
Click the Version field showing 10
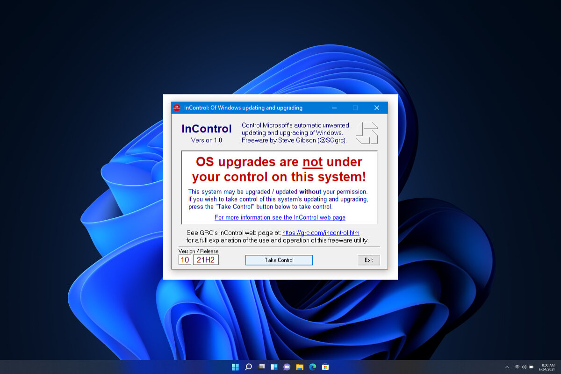[185, 260]
